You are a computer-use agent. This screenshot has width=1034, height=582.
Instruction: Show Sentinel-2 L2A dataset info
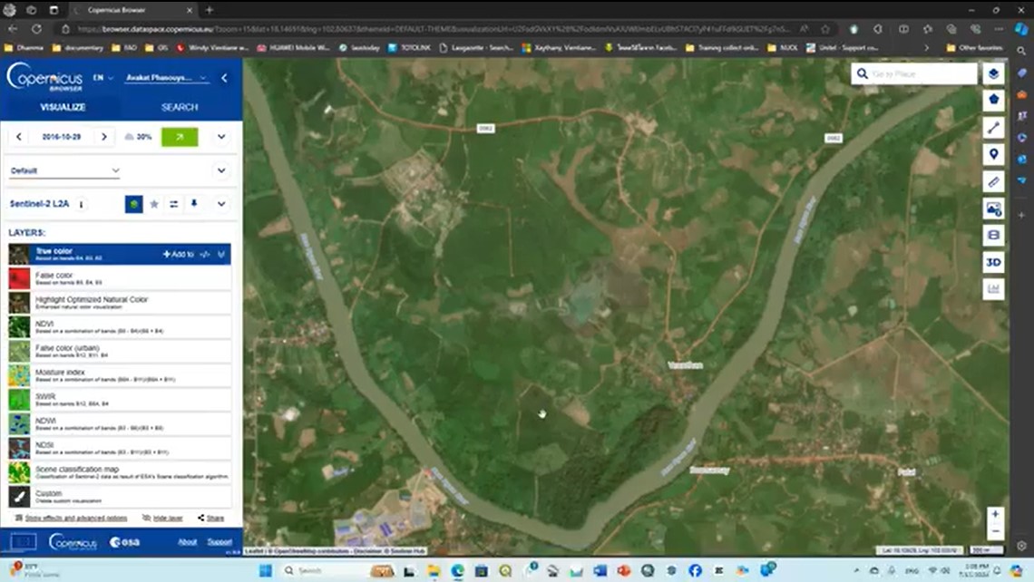tap(81, 204)
